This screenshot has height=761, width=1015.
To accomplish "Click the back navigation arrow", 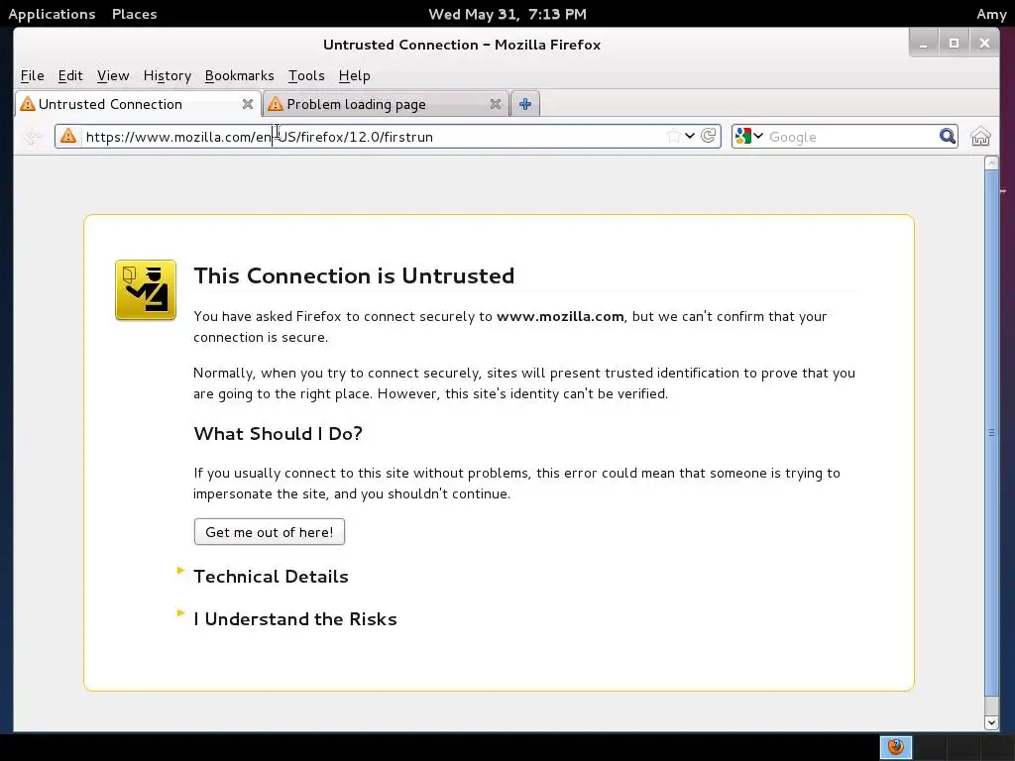I will tap(32, 137).
